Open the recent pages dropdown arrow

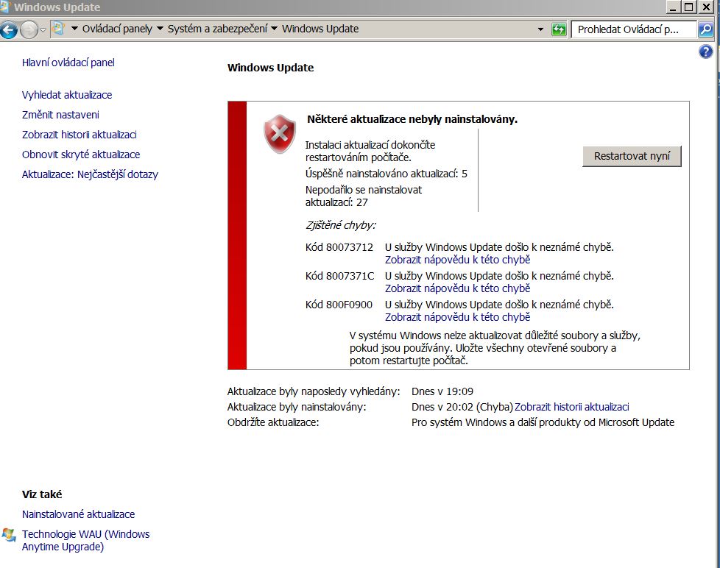click(x=43, y=29)
